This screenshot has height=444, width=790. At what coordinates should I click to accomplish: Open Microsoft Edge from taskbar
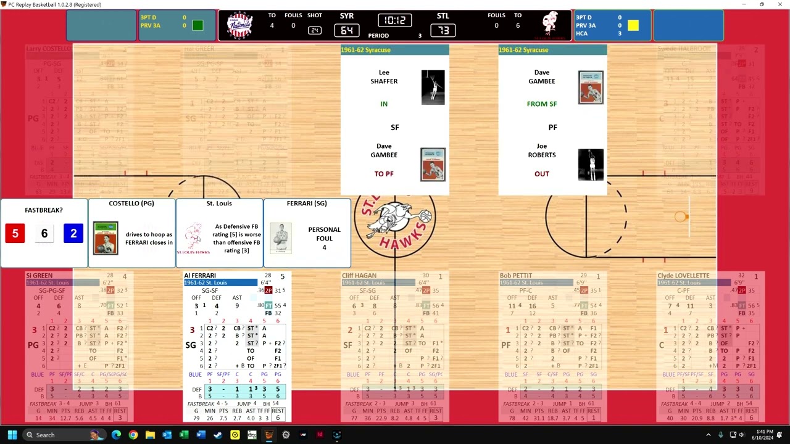116,435
